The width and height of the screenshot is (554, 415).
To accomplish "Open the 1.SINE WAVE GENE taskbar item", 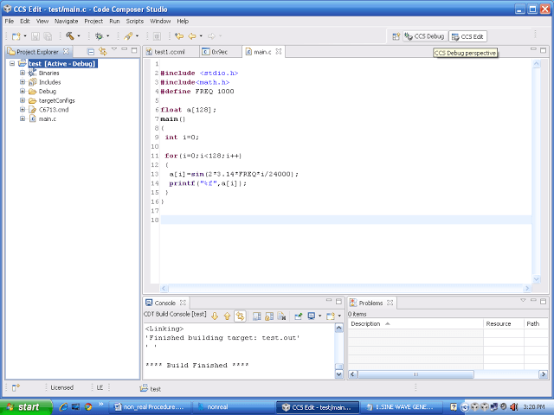I will tap(401, 407).
